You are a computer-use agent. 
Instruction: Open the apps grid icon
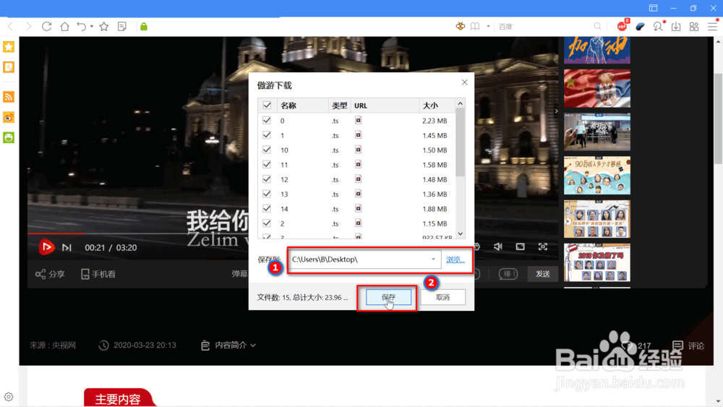[x=694, y=27]
